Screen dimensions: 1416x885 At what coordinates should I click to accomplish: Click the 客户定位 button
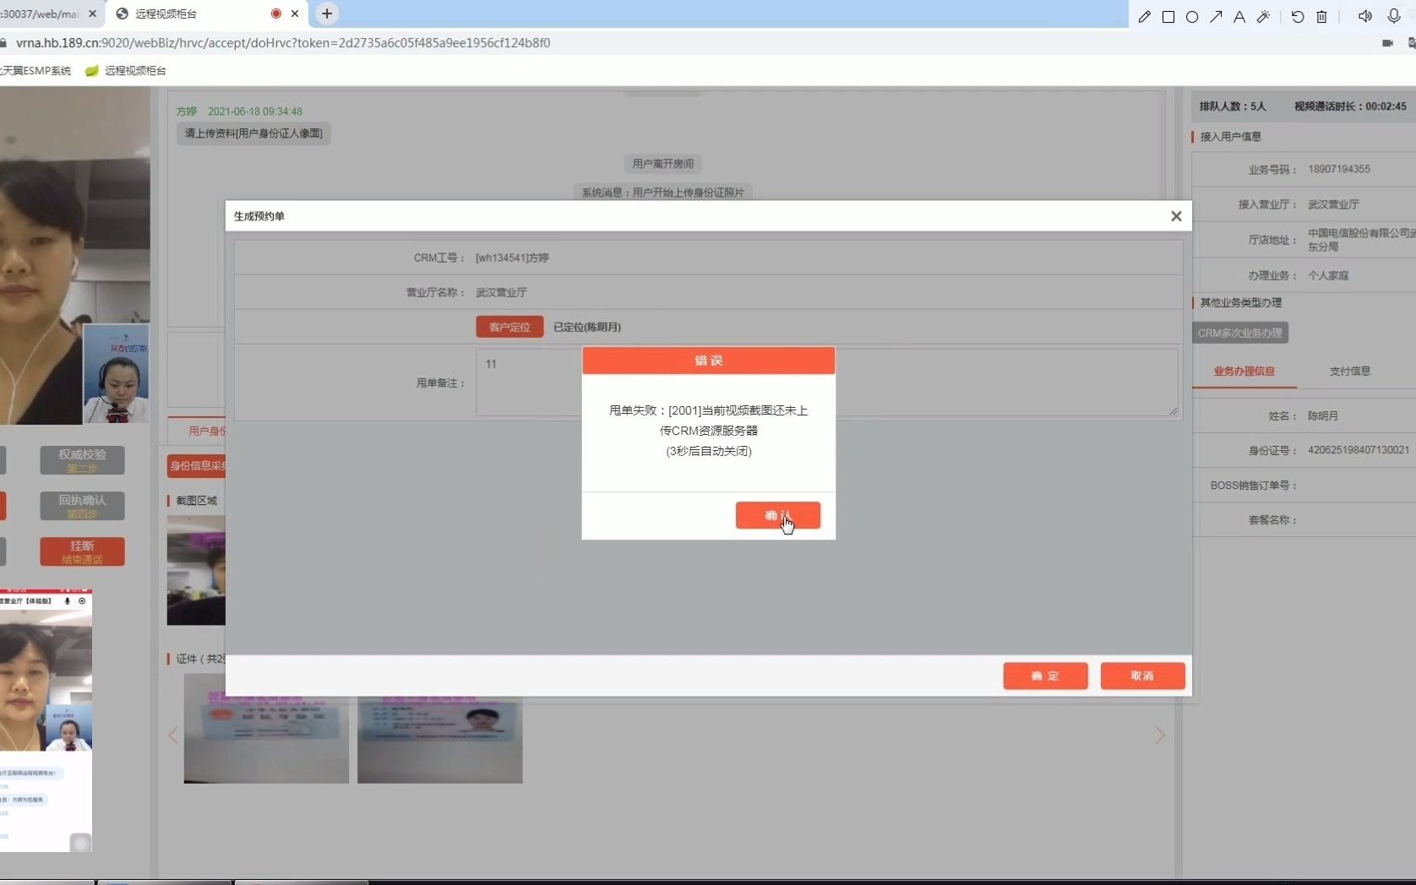click(x=509, y=327)
